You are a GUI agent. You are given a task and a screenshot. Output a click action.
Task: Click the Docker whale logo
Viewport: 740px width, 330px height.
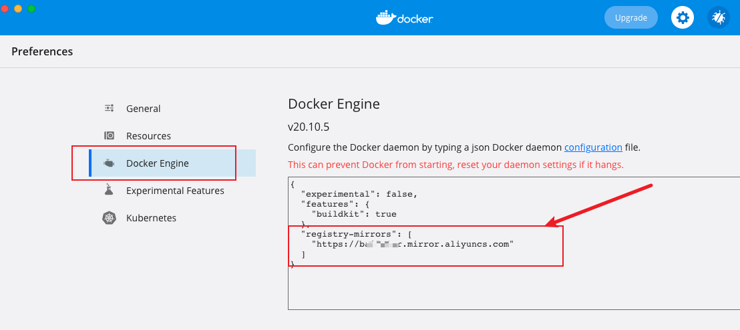click(x=405, y=18)
